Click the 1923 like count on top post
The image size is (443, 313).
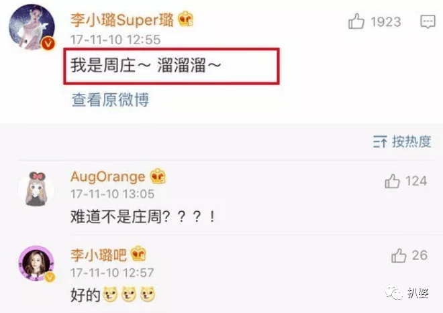click(x=386, y=21)
